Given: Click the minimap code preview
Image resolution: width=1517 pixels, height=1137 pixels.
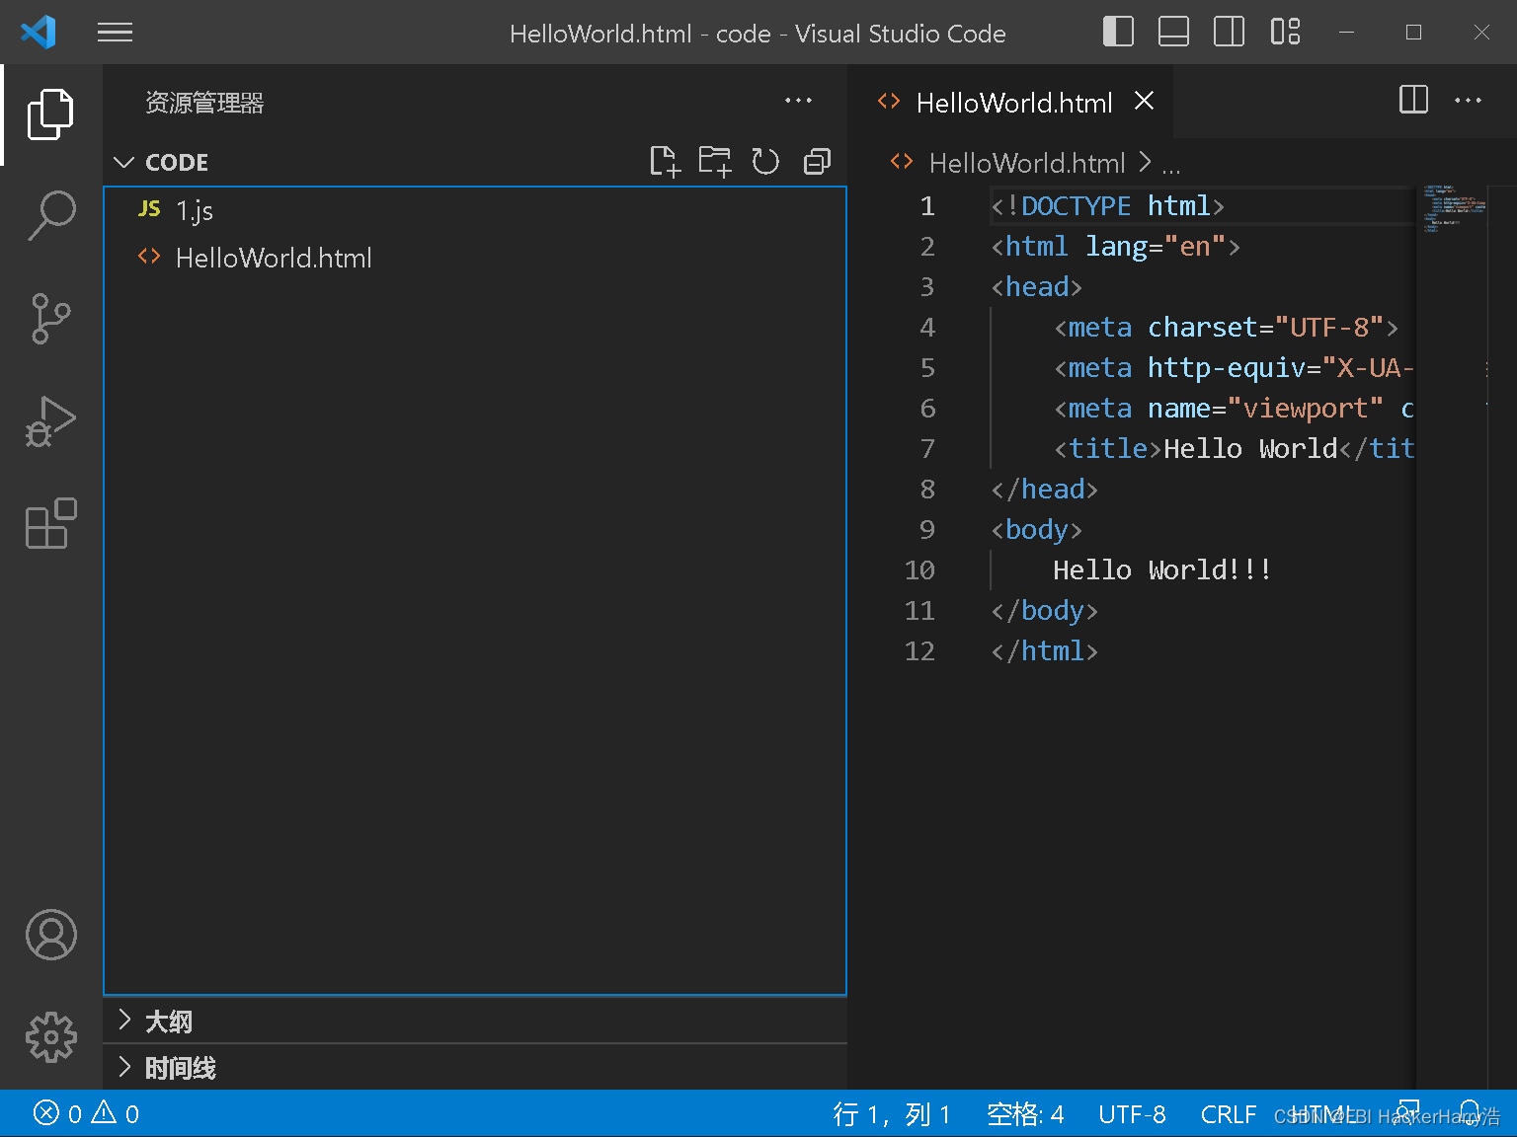Looking at the screenshot, I should pyautogui.click(x=1454, y=207).
